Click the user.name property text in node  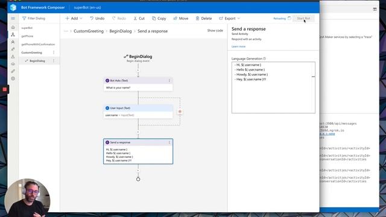[112, 115]
